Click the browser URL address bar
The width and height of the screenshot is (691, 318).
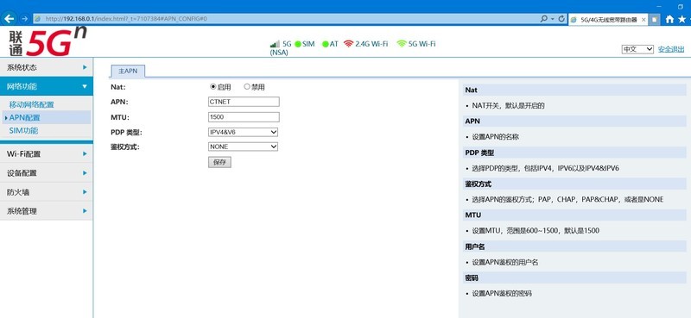(x=287, y=19)
